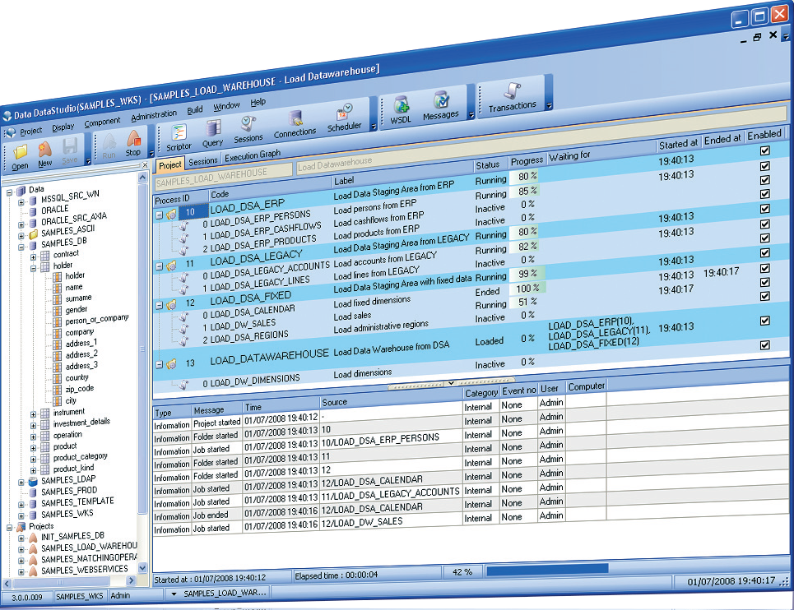Collapse the LOAD_DSA_LEGACY process node

point(159,266)
